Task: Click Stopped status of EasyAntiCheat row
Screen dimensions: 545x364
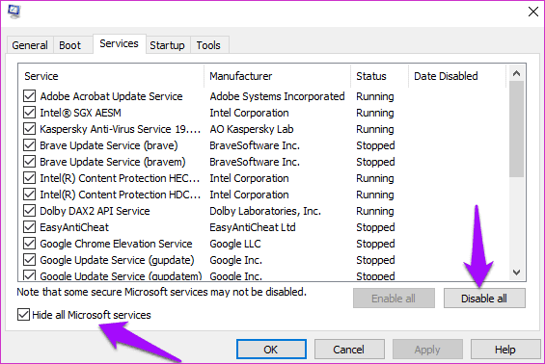Action: tap(375, 227)
